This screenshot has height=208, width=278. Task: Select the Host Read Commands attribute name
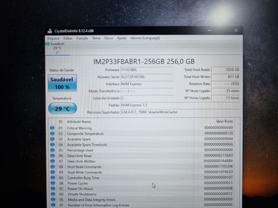85,167
